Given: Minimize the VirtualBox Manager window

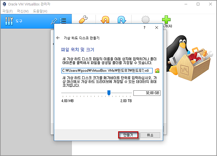Looking at the screenshot, I should point(186,4).
